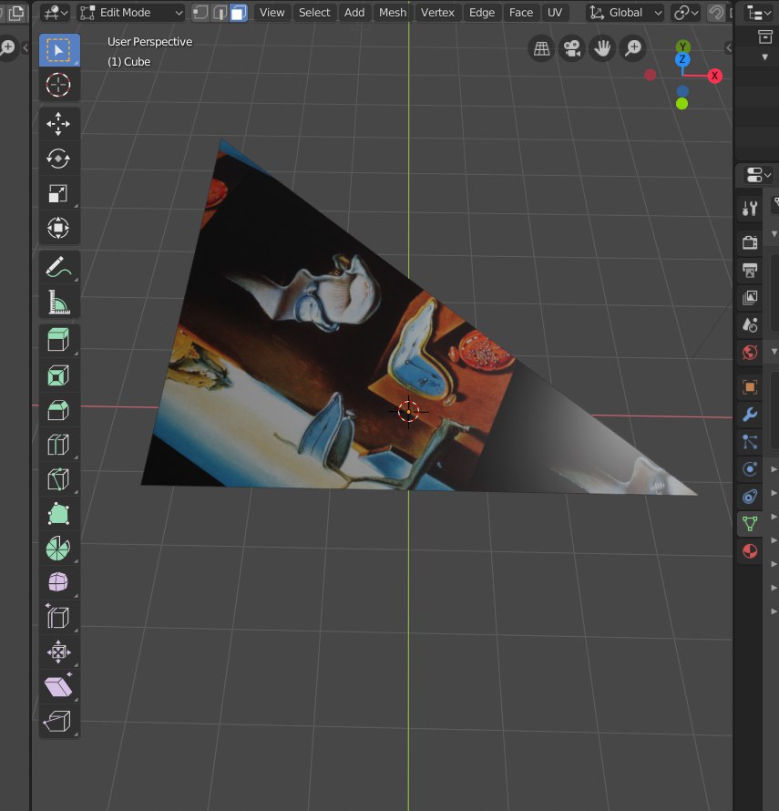
Task: Activate the 3D Cursor tool
Action: pyautogui.click(x=59, y=85)
